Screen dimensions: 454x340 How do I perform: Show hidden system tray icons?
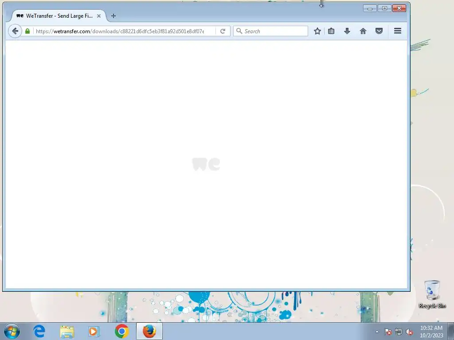coord(377,332)
